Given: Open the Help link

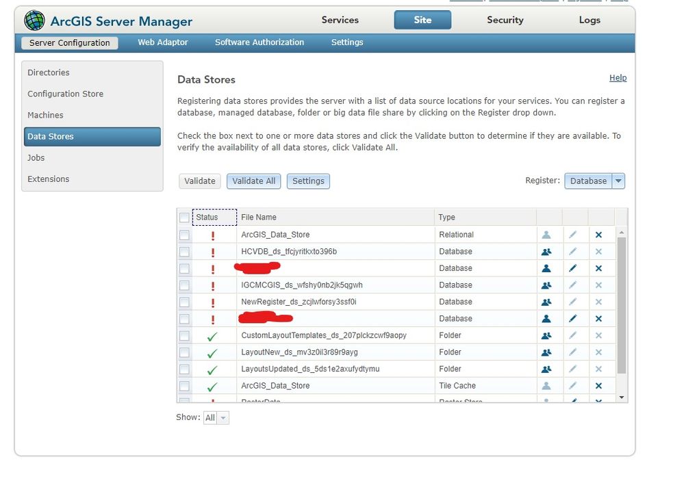Looking at the screenshot, I should pyautogui.click(x=618, y=77).
